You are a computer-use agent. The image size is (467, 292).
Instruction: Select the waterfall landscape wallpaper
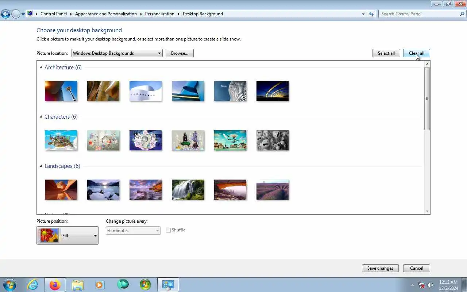pyautogui.click(x=188, y=190)
